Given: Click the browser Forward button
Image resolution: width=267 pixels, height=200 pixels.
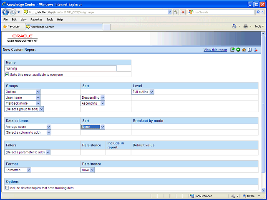Looking at the screenshot, I should 13,12.
